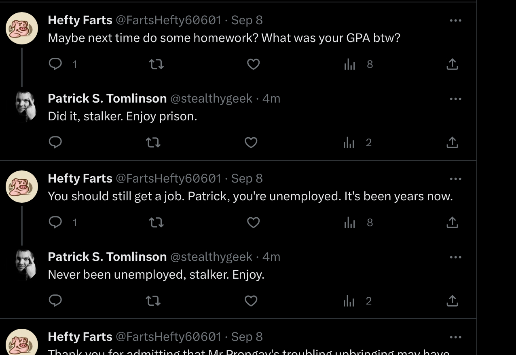
Task: Open more options on GPA tweet
Action: click(x=455, y=20)
